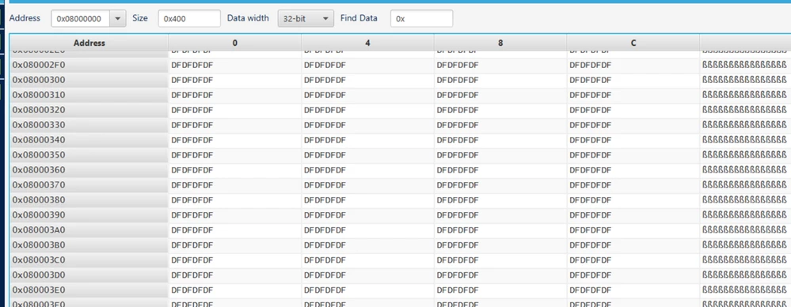The width and height of the screenshot is (791, 307).
Task: Click the Size field showing 0x400
Action: [x=189, y=19]
